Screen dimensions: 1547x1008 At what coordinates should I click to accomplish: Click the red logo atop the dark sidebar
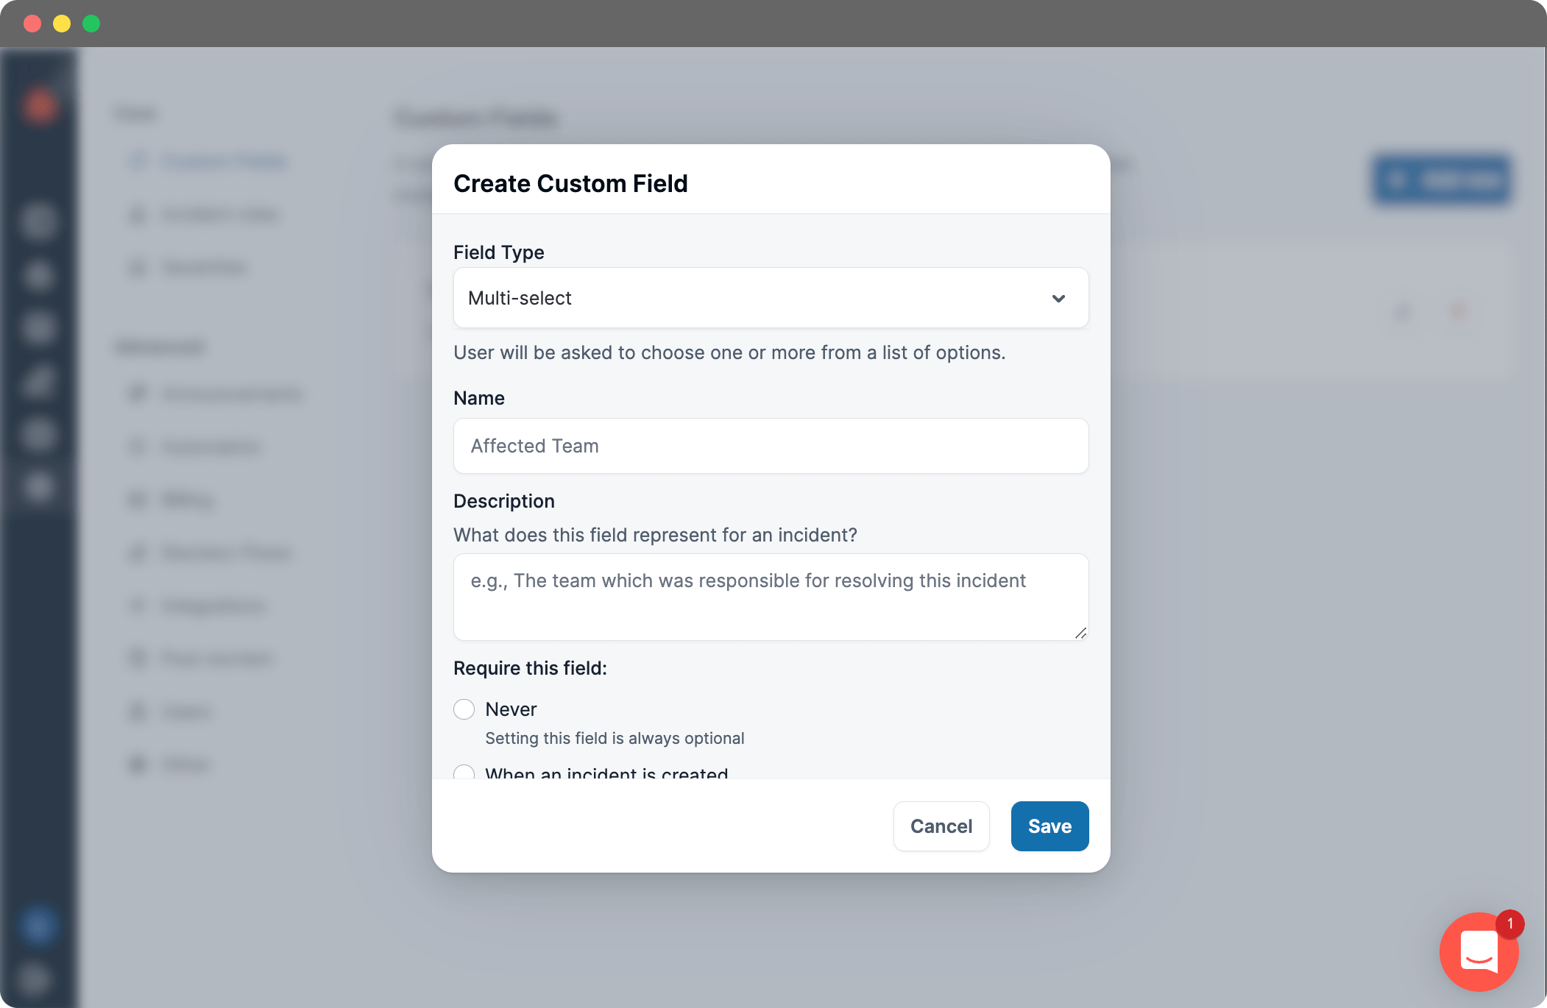40,105
